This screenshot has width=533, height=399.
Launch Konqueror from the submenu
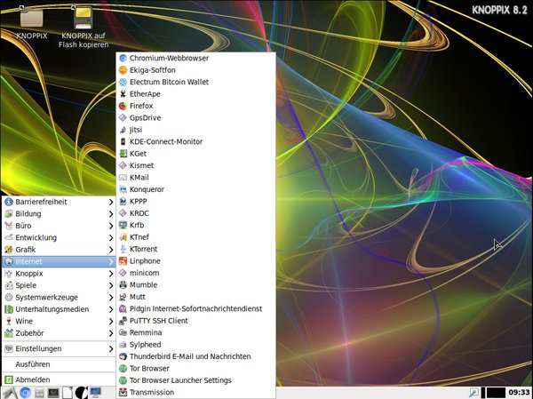[x=195, y=189]
